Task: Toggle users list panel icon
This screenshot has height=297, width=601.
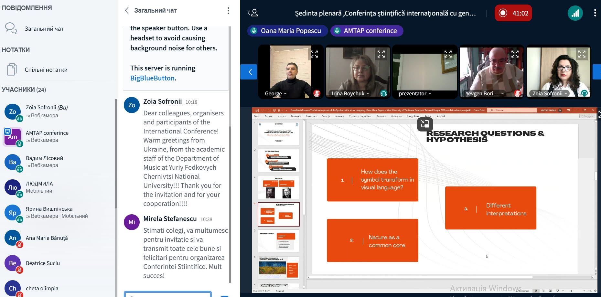Action: [253, 13]
